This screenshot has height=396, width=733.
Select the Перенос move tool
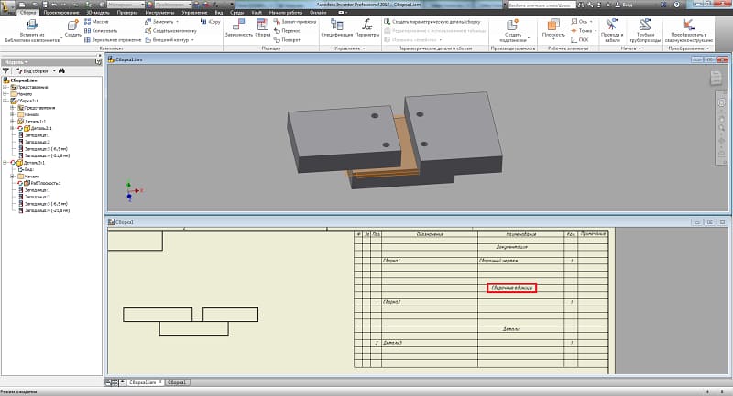tap(287, 31)
